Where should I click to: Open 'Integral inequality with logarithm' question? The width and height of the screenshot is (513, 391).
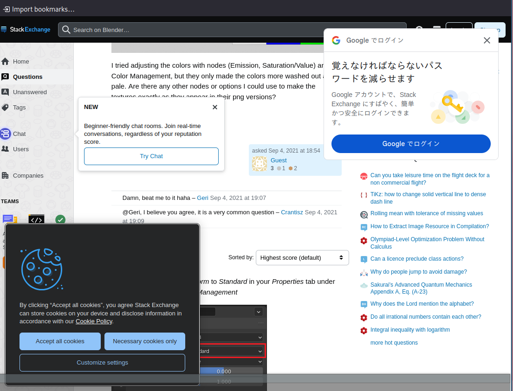tap(410, 329)
